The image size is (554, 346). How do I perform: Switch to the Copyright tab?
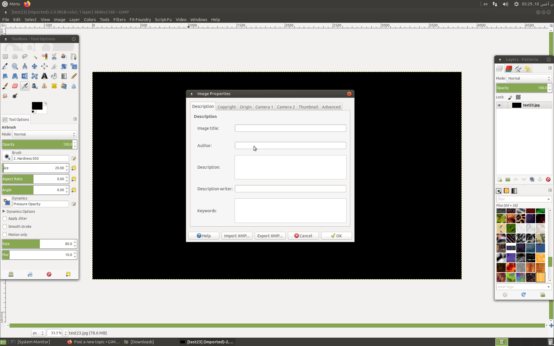(227, 107)
